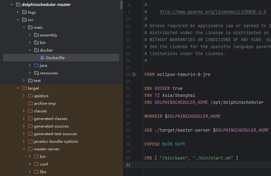Collapse the main folder

click(24, 27)
